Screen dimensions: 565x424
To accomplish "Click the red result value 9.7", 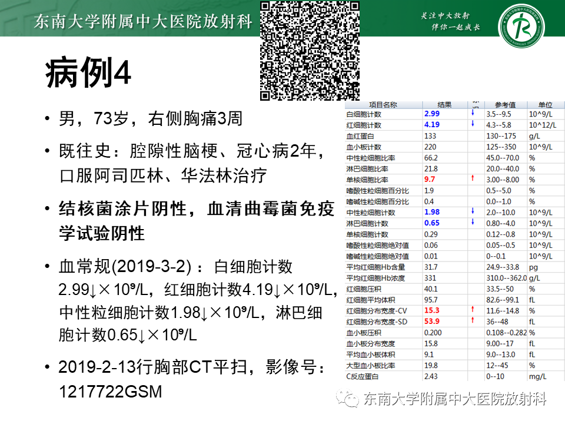I will 430,179.
